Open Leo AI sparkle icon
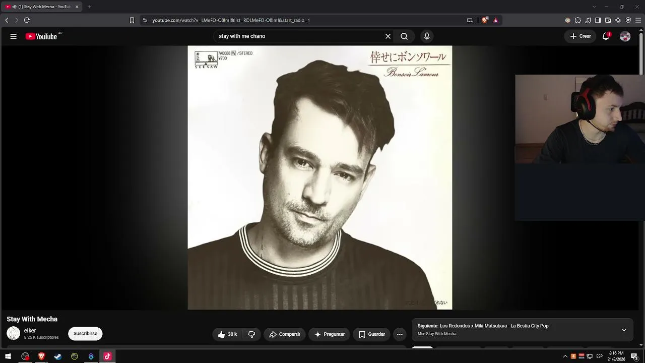The width and height of the screenshot is (645, 363). point(618,20)
